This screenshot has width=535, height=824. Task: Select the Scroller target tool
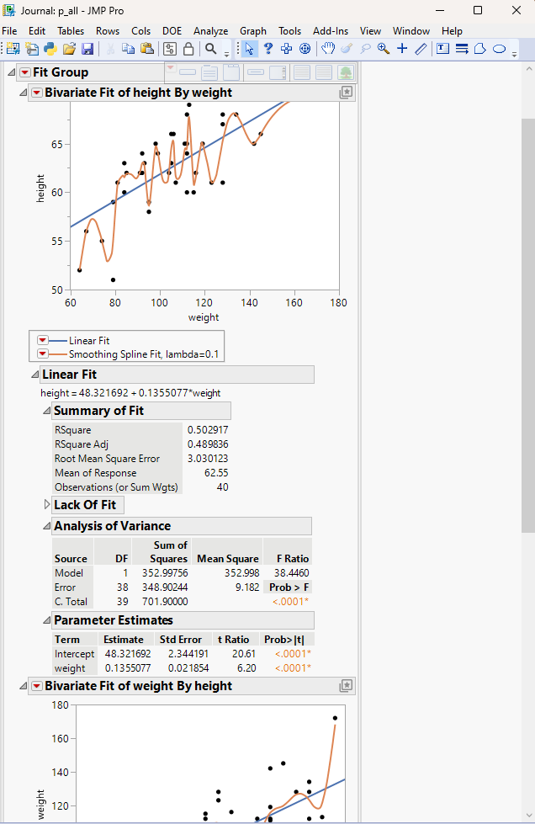point(305,49)
